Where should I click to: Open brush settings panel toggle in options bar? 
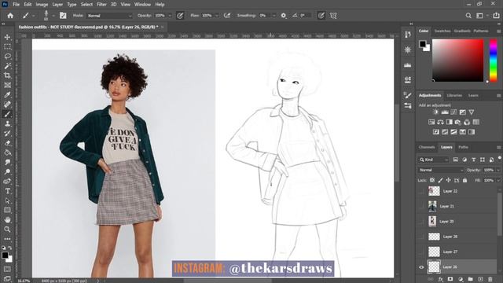[63, 16]
